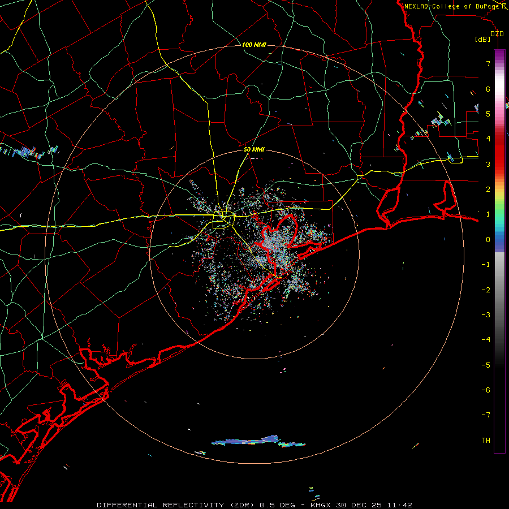
Task: Click the -2 dB tick label on the legend
Action: tap(486, 290)
